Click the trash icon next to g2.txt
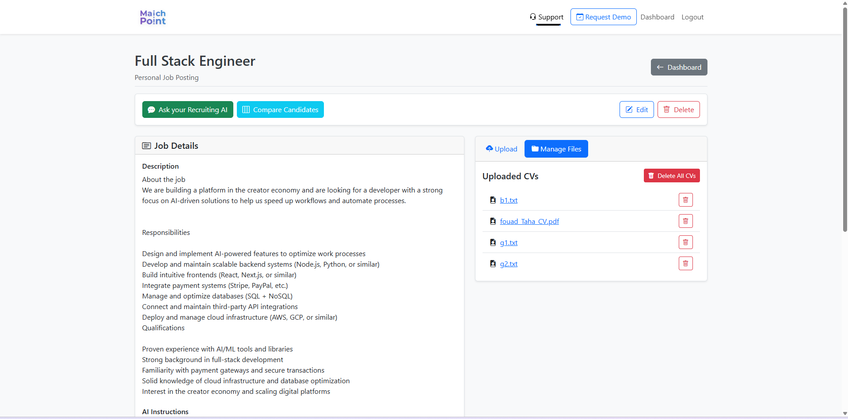 point(685,263)
